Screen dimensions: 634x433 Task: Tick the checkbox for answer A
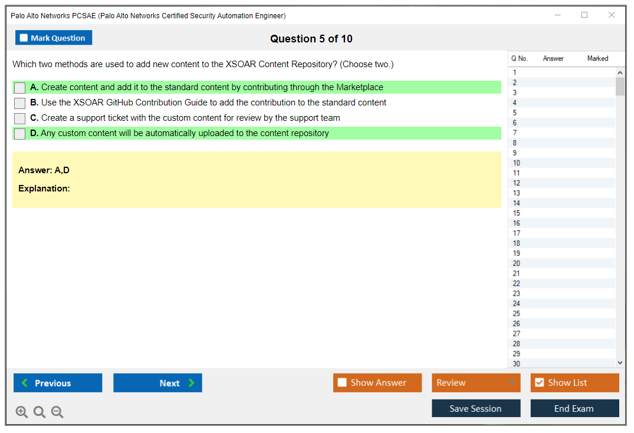20,88
